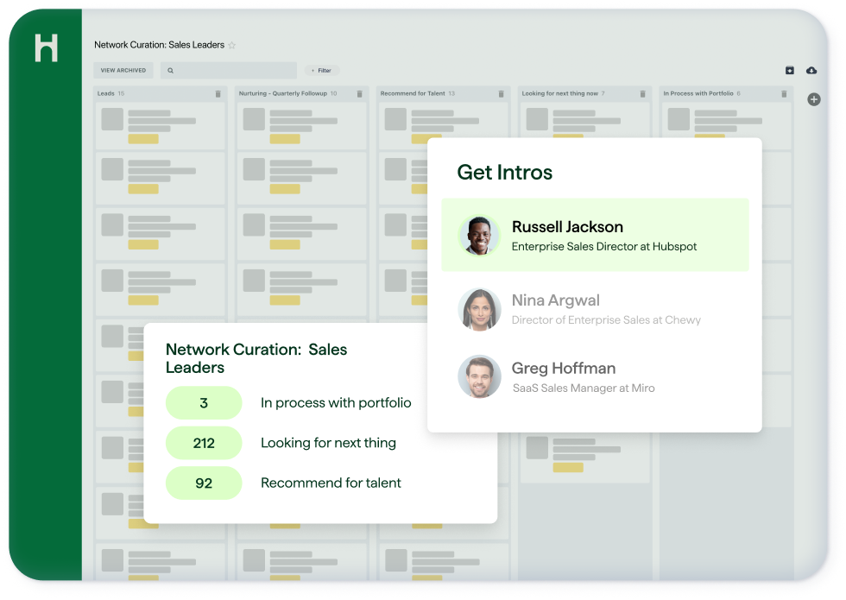Open the first card in Leads column
Screen dimensions: 846x600
[x=161, y=126]
